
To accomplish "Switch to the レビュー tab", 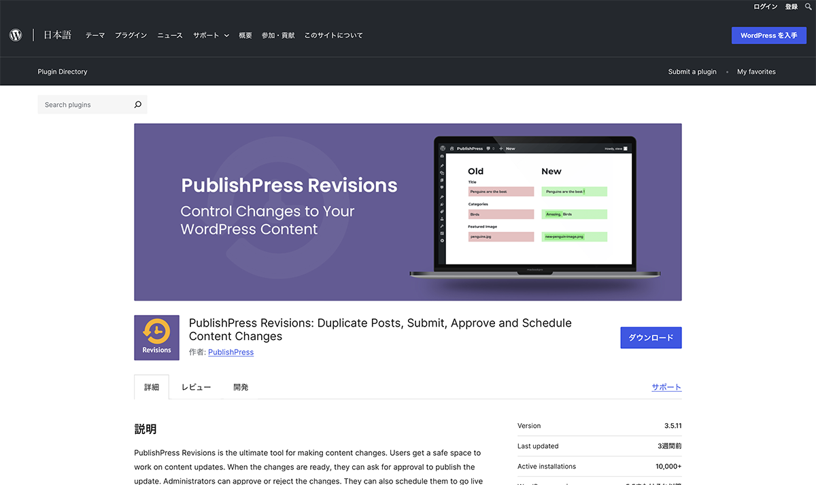I will 196,387.
